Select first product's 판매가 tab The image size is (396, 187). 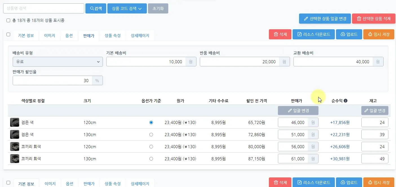(x=89, y=36)
